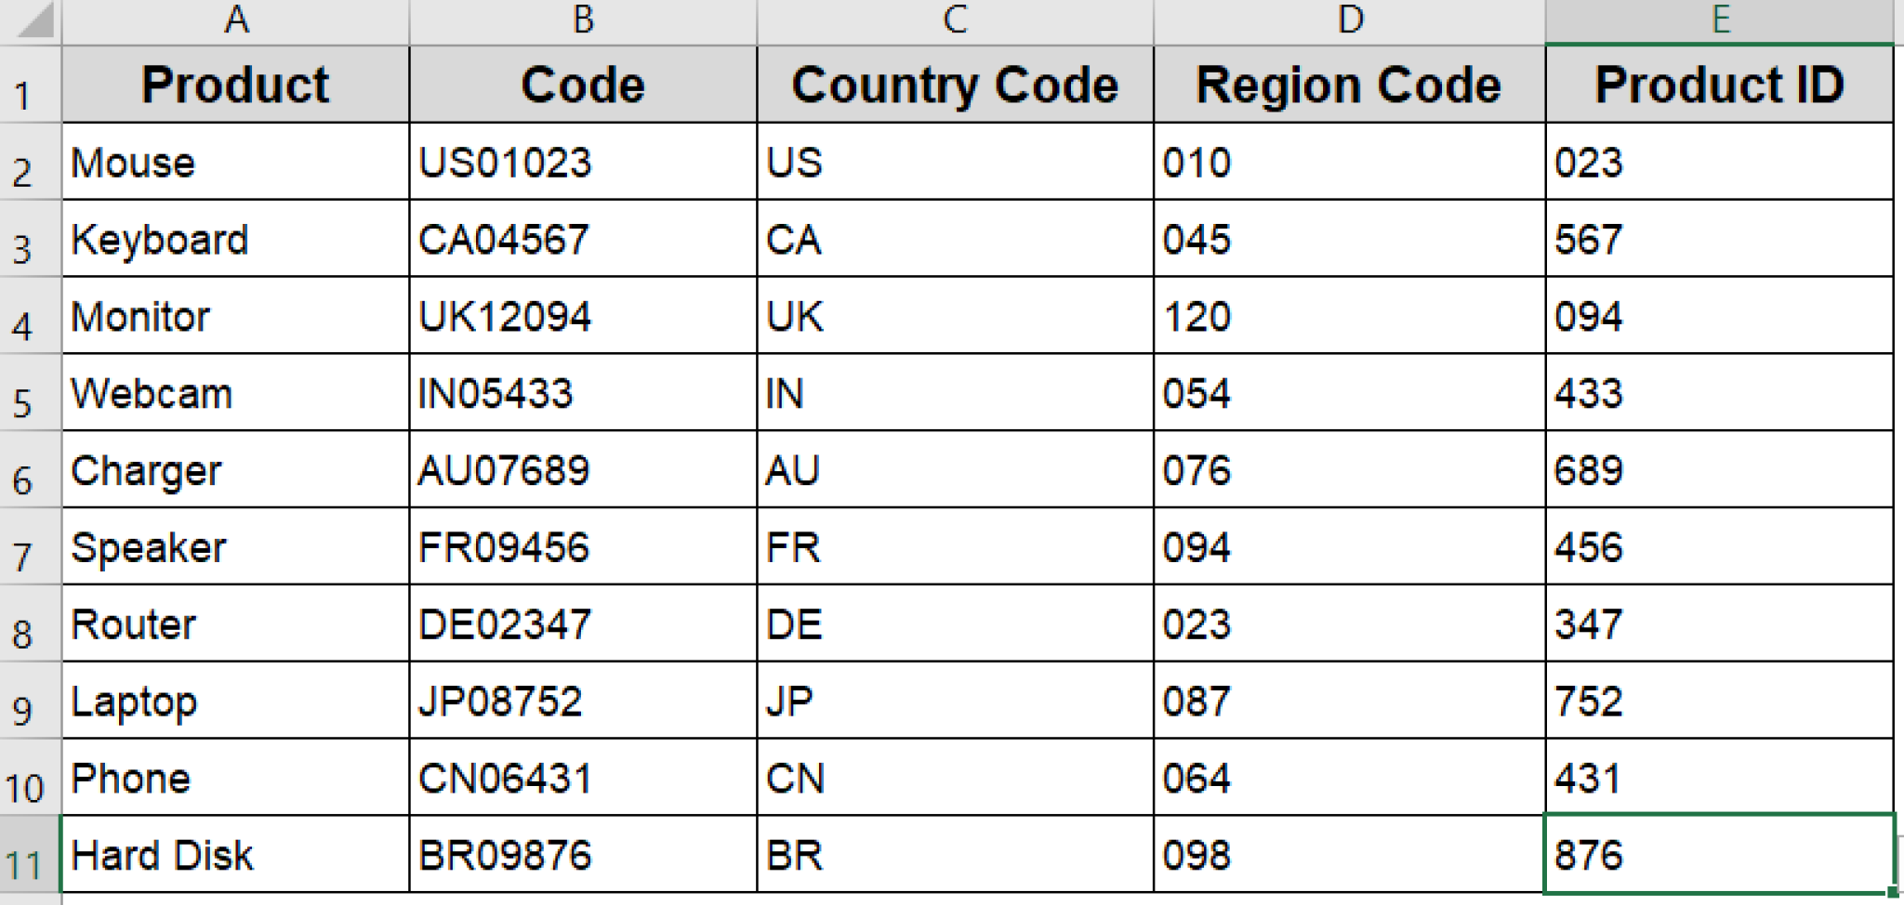The height and width of the screenshot is (905, 1904).
Task: Click the Product header cell
Action: point(235,84)
